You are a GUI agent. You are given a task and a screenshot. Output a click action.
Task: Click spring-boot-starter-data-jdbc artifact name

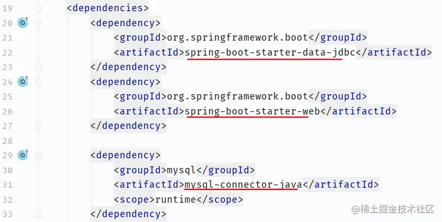tap(270, 52)
